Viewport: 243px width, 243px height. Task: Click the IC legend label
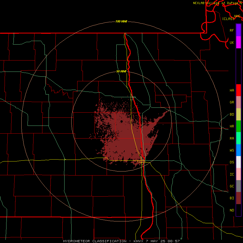tap(232, 174)
